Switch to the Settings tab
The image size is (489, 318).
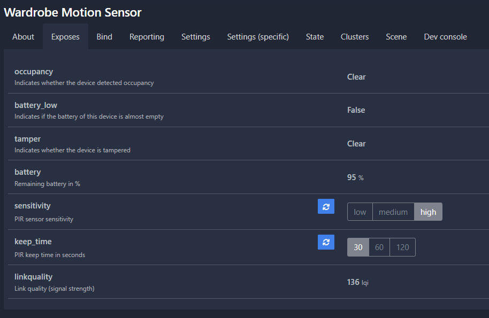point(195,36)
